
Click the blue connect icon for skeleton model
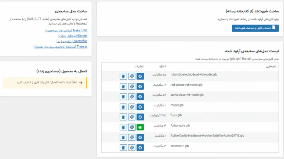[140, 148]
